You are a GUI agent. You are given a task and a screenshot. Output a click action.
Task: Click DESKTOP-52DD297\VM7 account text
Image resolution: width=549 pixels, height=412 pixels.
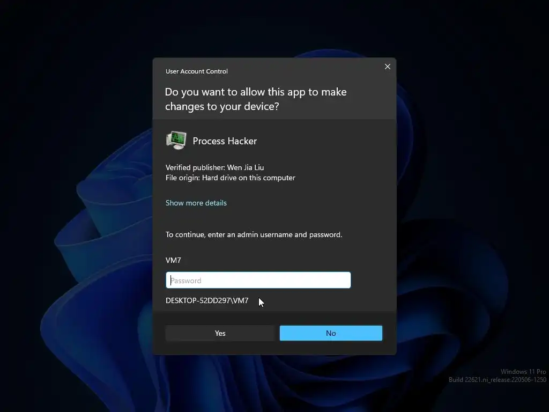tap(207, 300)
